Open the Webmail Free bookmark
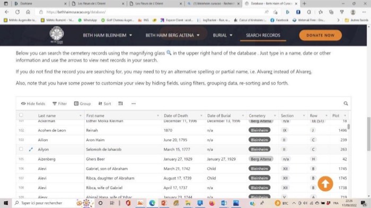The width and height of the screenshot is (371, 208). pos(309,20)
